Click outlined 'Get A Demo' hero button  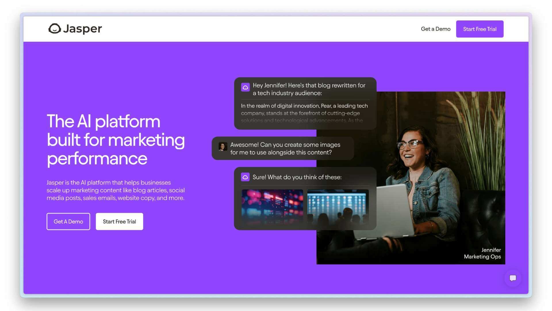click(68, 221)
